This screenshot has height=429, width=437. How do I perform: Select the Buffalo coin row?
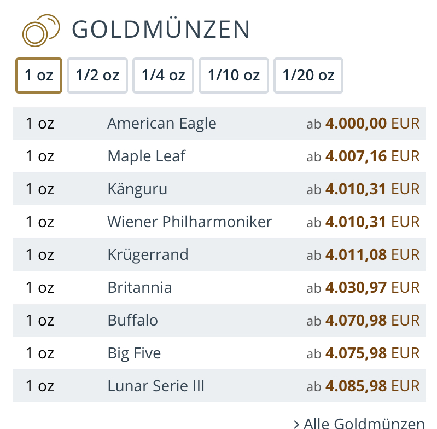[x=133, y=321]
